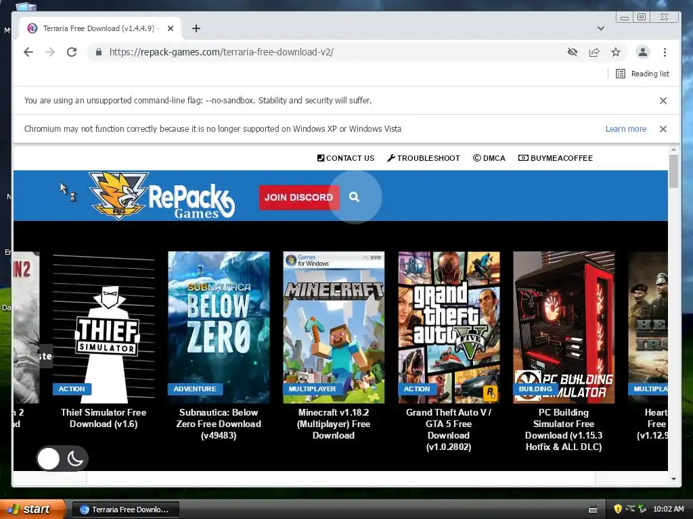Open Minecraft v1.18.2 Free Download link
Image resolution: width=693 pixels, height=519 pixels.
[334, 424]
